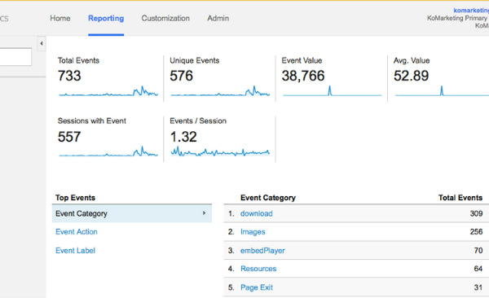The width and height of the screenshot is (489, 298).
Task: Click the Total Events column header
Action: 460,198
